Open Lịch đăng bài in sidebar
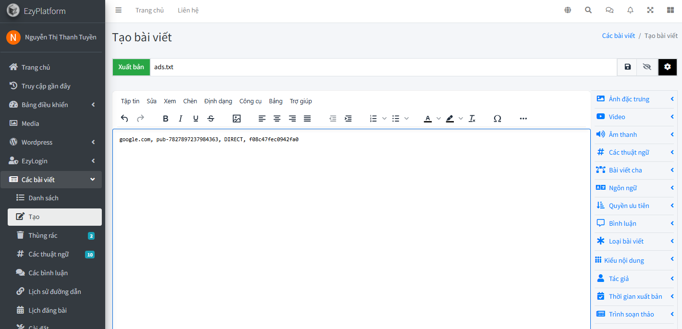This screenshot has height=329, width=682. tap(55, 310)
